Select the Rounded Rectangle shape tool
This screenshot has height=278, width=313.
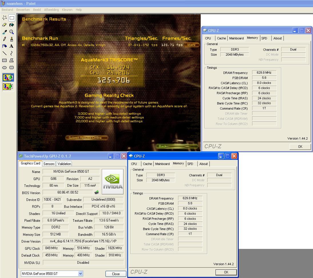[x=12, y=67]
